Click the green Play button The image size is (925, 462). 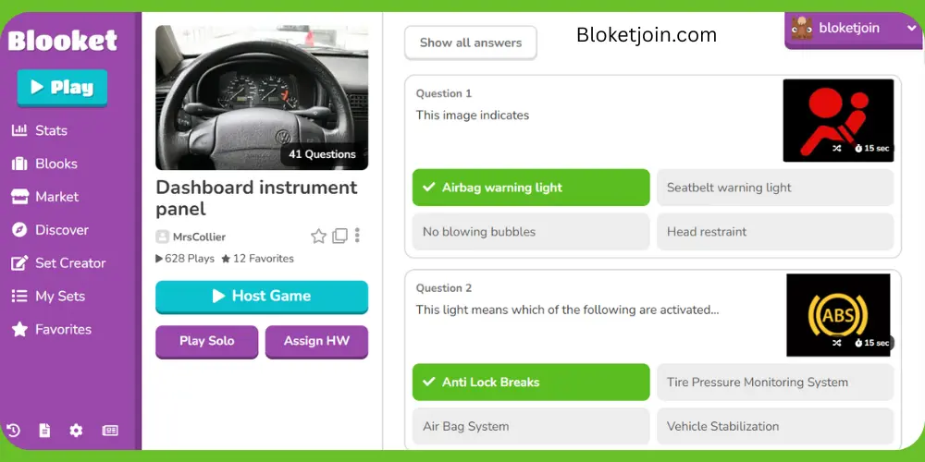point(62,88)
